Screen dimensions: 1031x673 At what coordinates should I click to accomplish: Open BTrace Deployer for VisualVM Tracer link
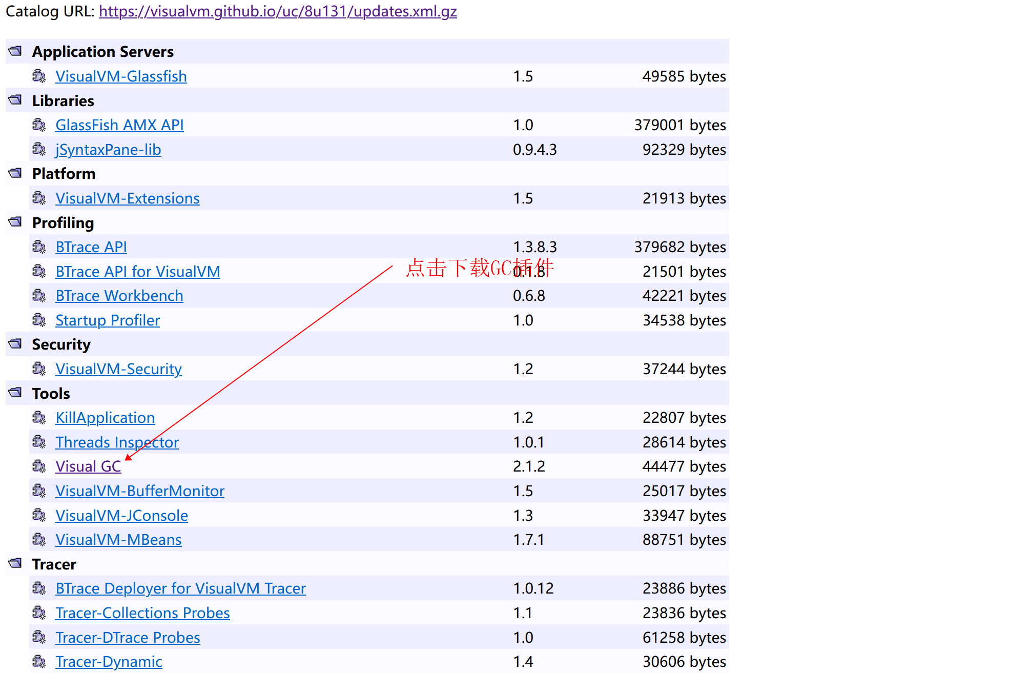tap(180, 588)
